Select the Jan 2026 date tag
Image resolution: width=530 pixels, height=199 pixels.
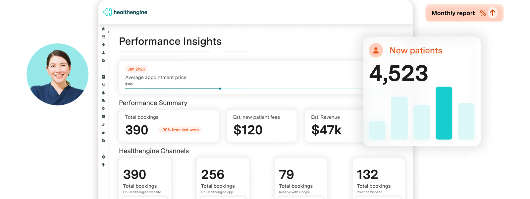tap(136, 69)
